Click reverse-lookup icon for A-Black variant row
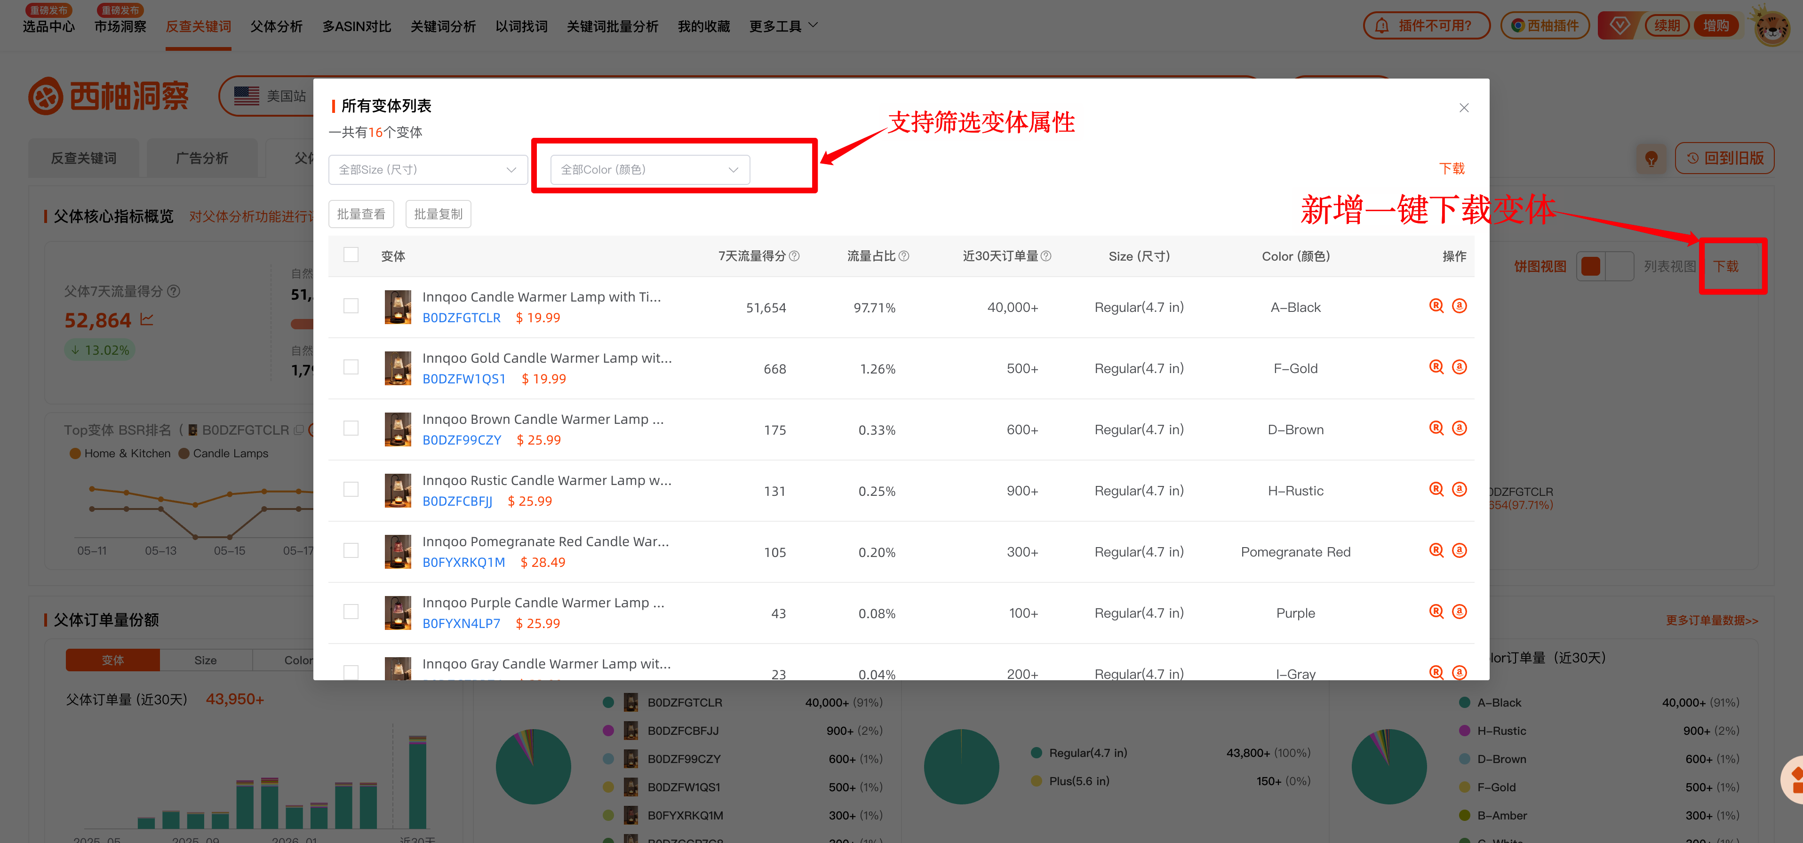The image size is (1803, 843). point(1436,306)
